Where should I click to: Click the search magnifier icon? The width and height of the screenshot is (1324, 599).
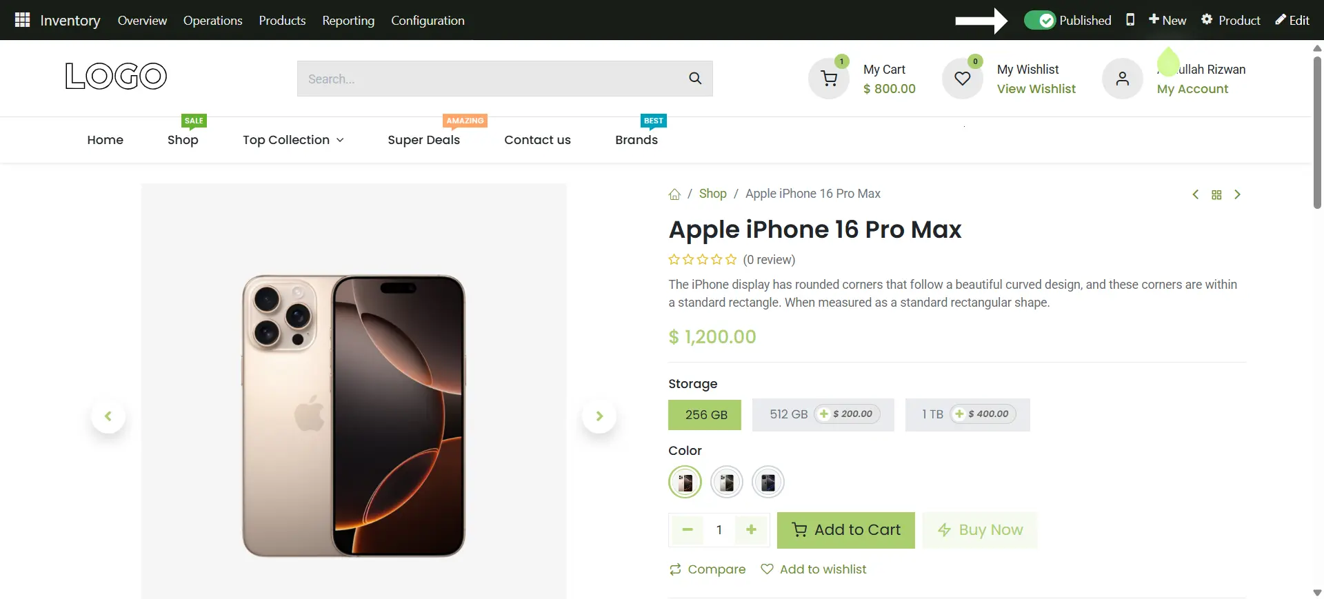click(695, 79)
